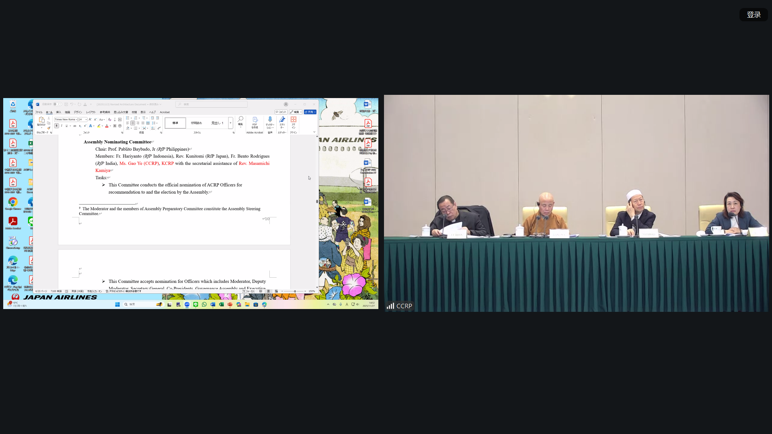This screenshot has width=772, height=434.
Task: Click the bullet list icon
Action: 127,118
